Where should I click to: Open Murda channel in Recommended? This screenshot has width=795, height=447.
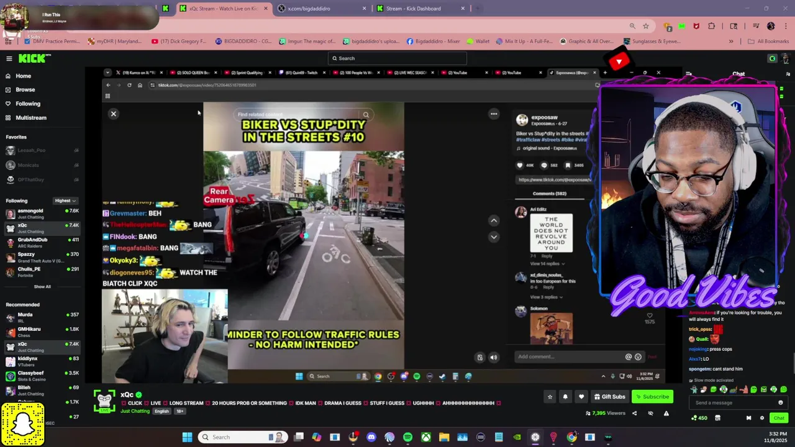pos(42,317)
